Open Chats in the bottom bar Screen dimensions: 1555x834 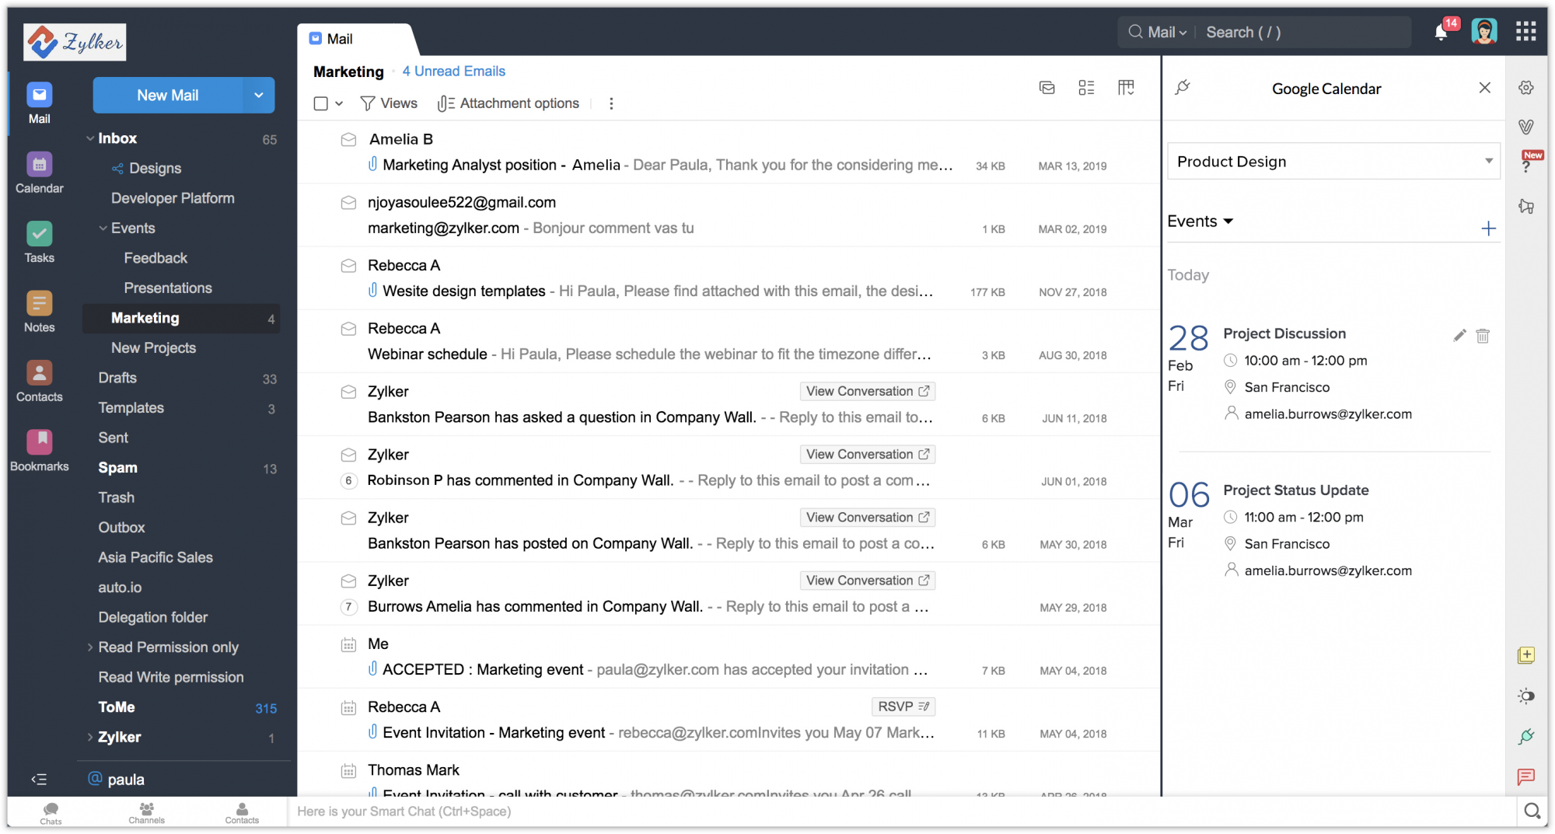click(x=51, y=813)
